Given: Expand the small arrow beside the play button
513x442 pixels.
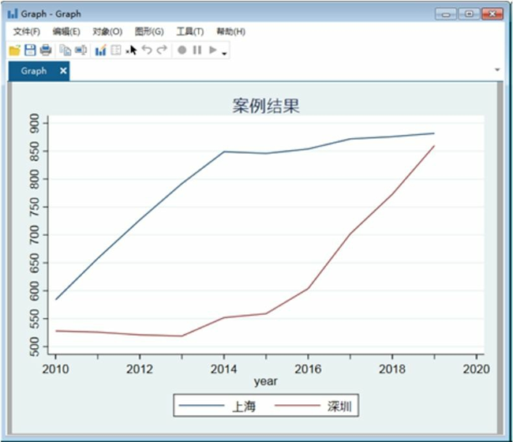Looking at the screenshot, I should pos(225,54).
